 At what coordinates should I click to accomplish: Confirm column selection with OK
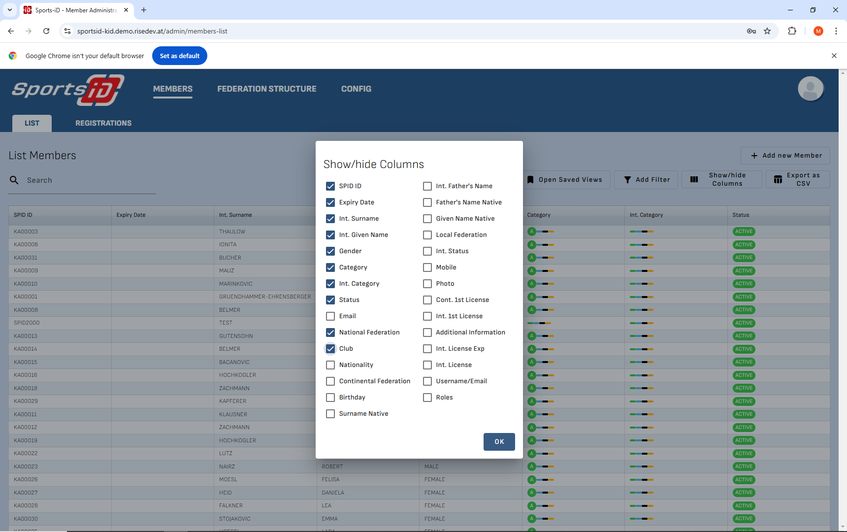[x=499, y=442]
